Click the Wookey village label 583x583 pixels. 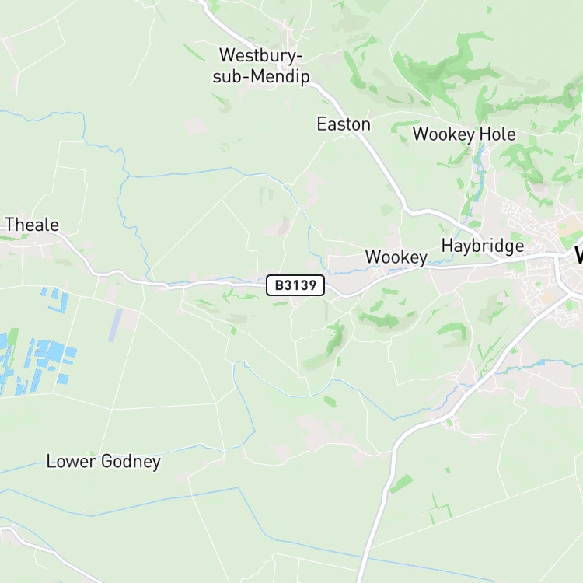(396, 257)
